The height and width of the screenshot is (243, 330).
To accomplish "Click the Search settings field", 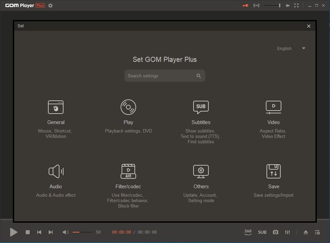I will pyautogui.click(x=164, y=76).
